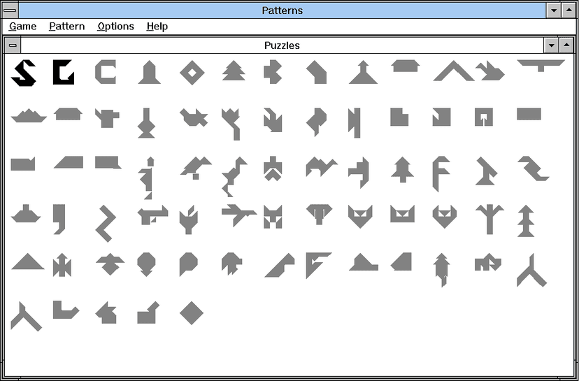Screen dimensions: 579x381
Task: Open the Puzzles child window control box
Action: click(x=13, y=45)
